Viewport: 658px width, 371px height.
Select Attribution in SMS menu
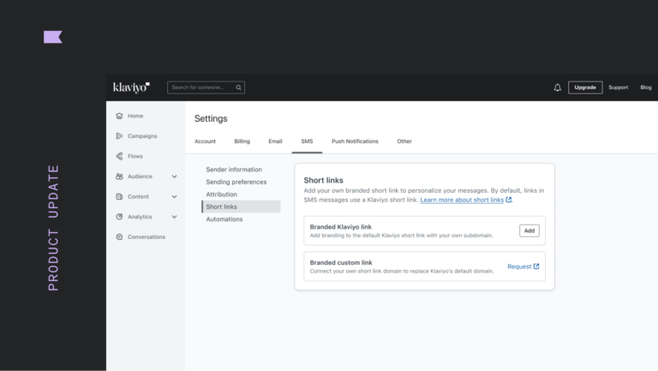(222, 194)
